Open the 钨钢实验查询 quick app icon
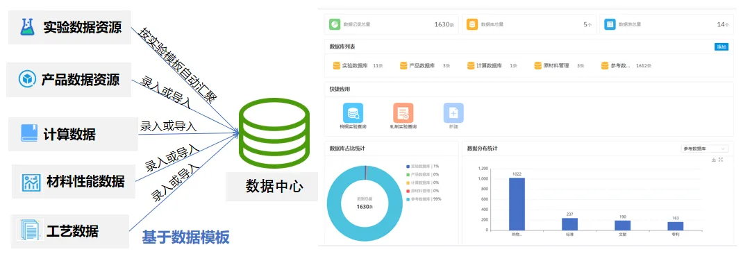 [x=353, y=113]
